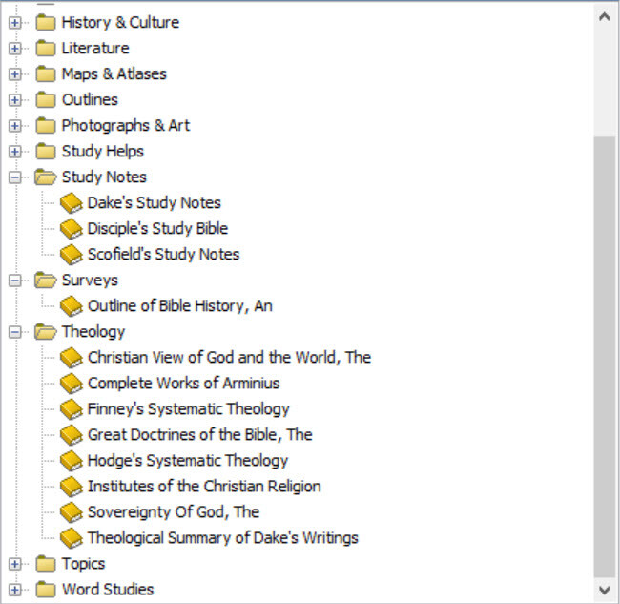The image size is (620, 604).
Task: Click the Word Studies folder icon
Action: (46, 590)
